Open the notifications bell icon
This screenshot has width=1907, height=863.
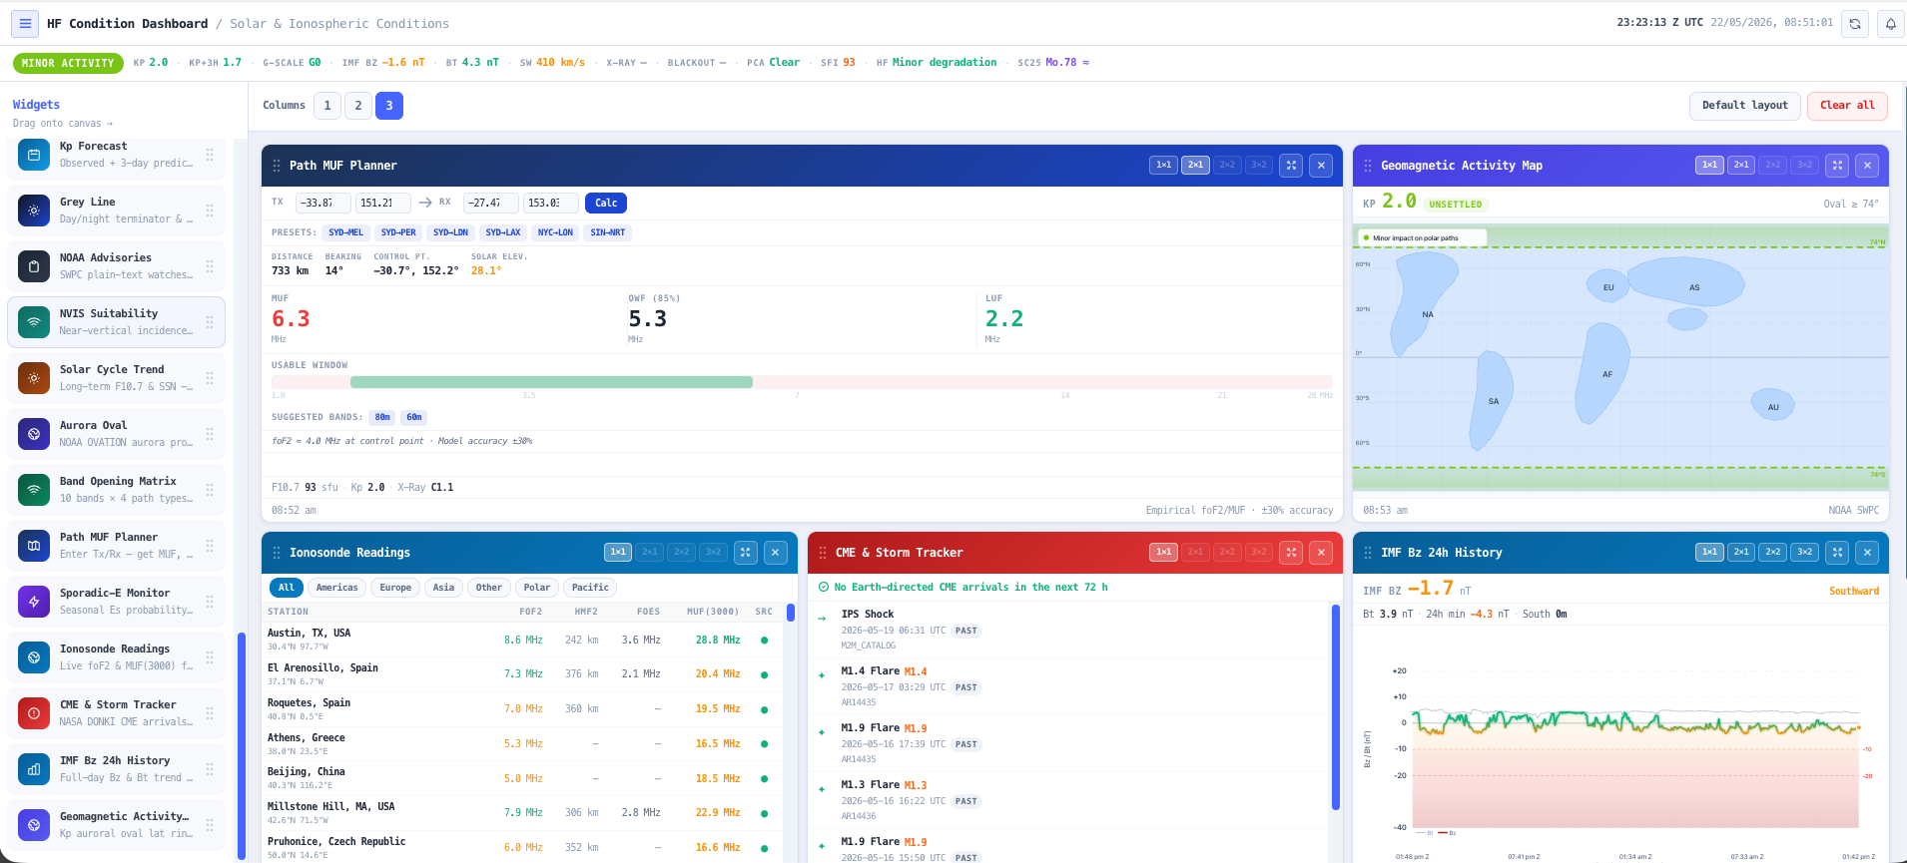[x=1891, y=23]
